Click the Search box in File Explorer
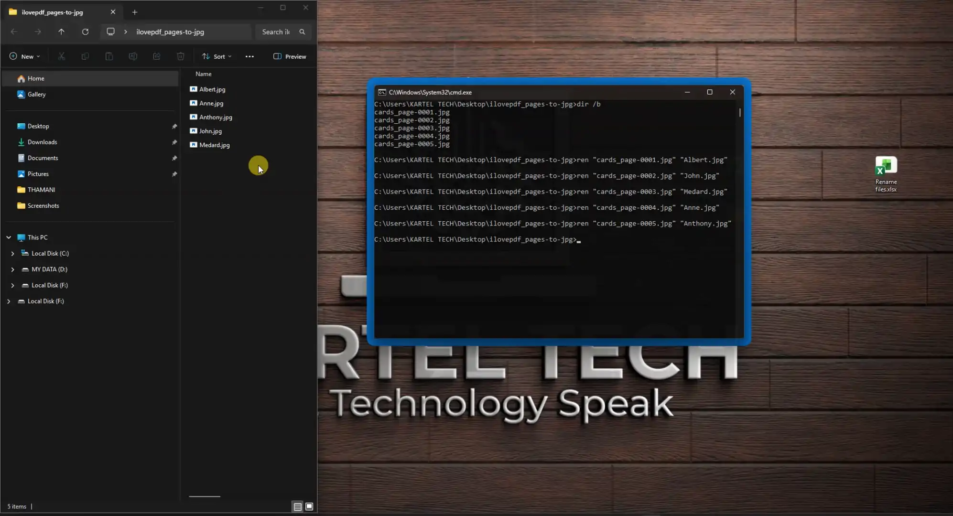This screenshot has height=516, width=953. pos(283,32)
